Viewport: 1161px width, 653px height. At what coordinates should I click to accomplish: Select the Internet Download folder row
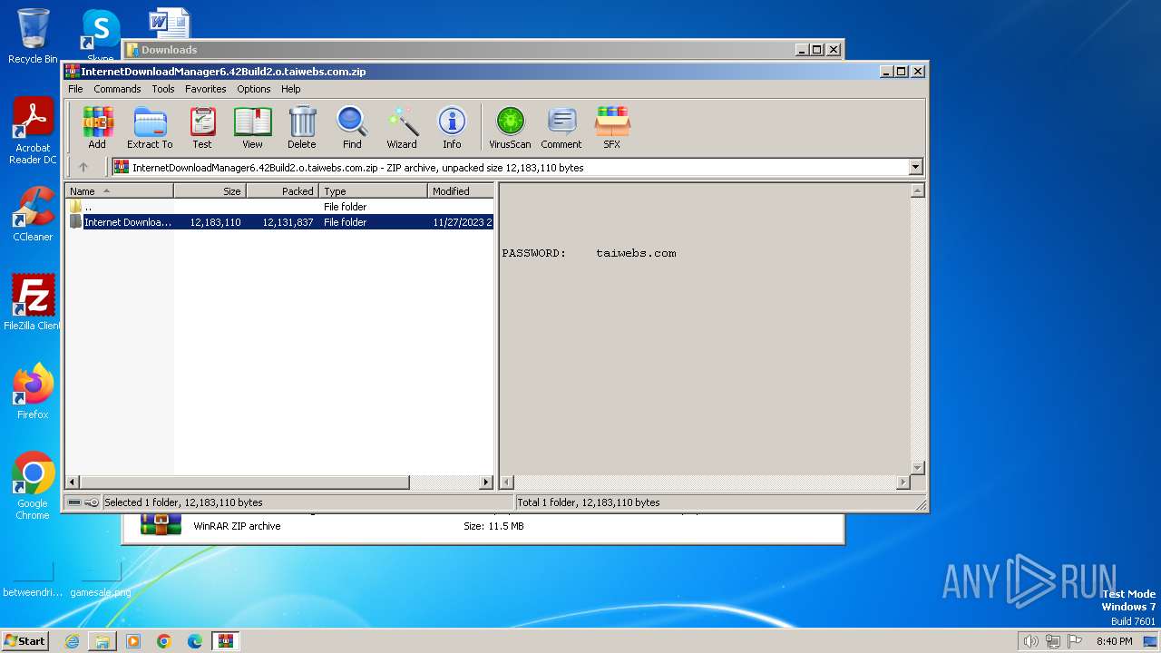tap(280, 222)
